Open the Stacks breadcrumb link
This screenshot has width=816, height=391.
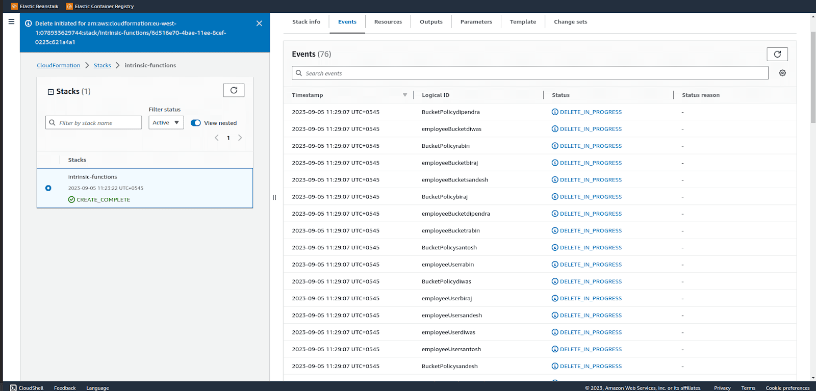[103, 65]
